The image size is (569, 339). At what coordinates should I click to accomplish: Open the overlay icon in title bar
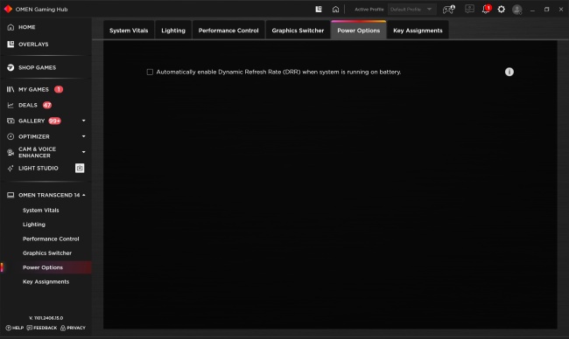319,9
